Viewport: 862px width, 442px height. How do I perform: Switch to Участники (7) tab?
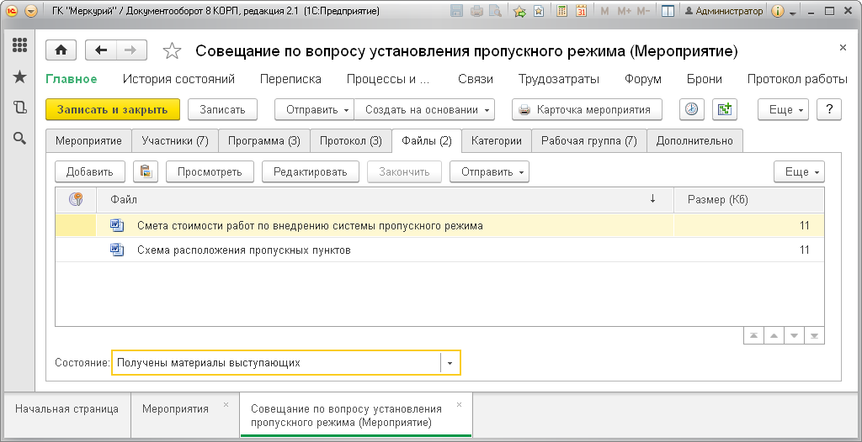(175, 140)
